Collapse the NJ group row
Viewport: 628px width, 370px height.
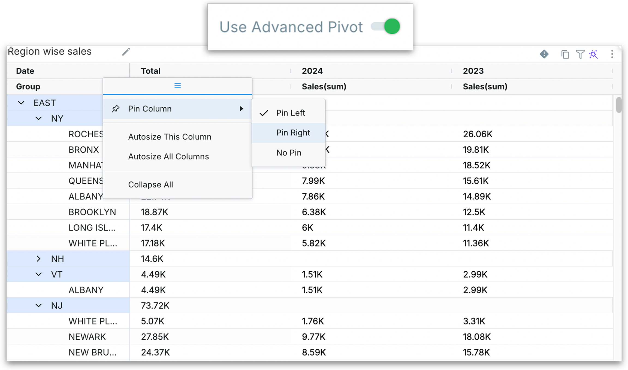(x=38, y=306)
